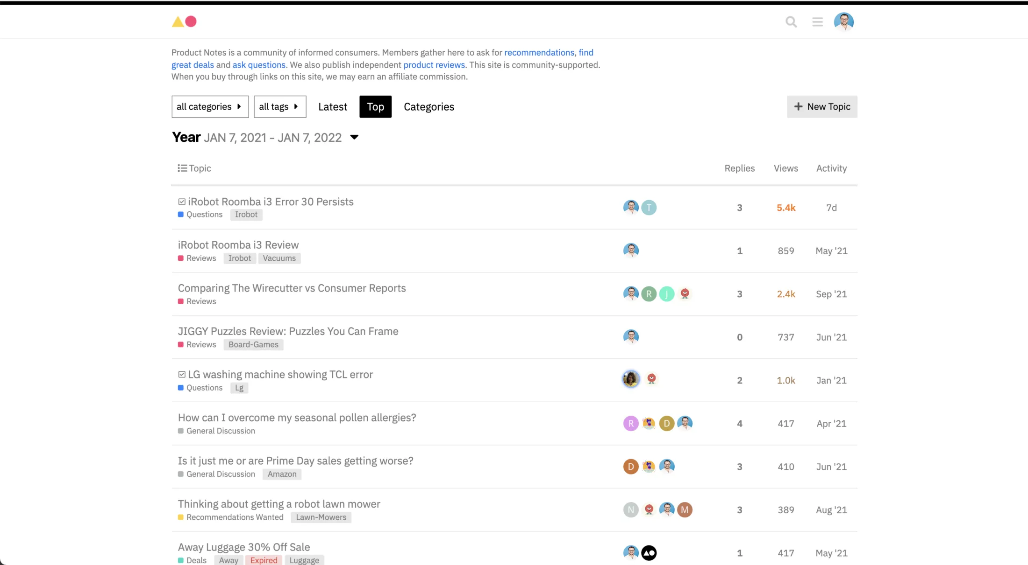Click solved checkbox icon on Roomba Error 30
1028x565 pixels.
click(182, 202)
